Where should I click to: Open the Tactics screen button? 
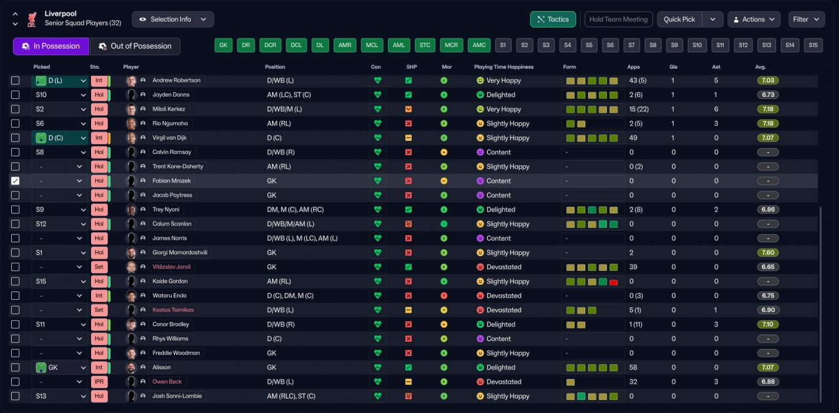[x=553, y=20]
